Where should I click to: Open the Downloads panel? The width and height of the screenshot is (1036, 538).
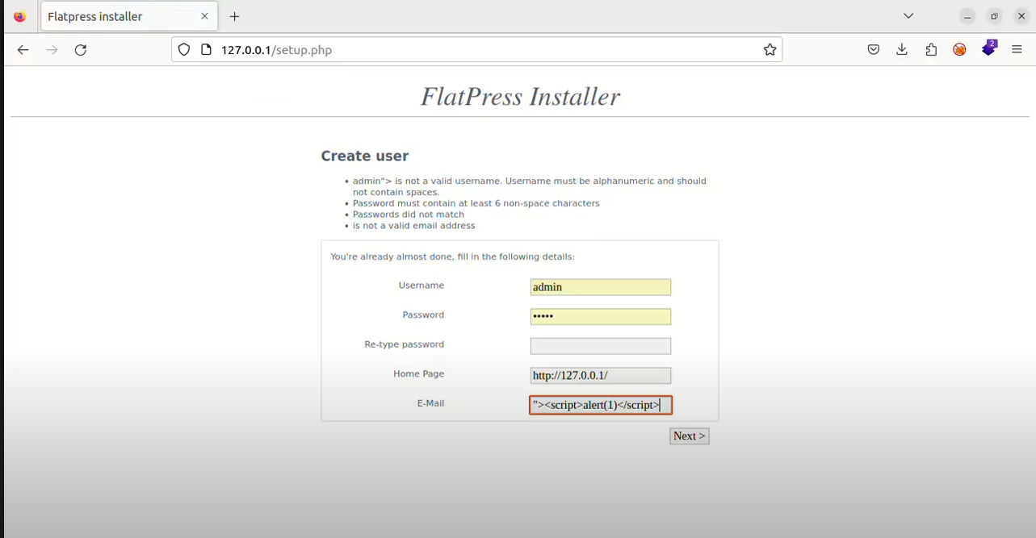pos(902,50)
